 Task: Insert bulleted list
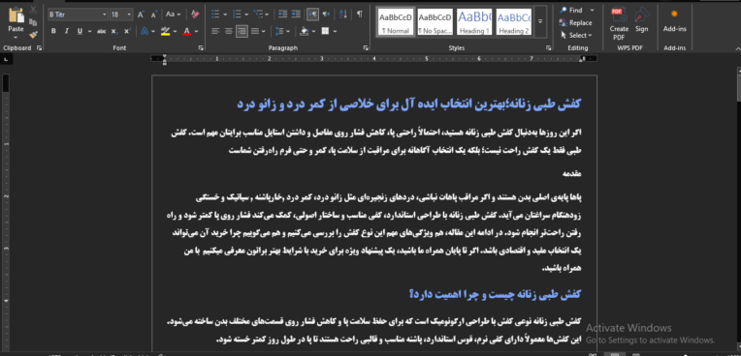(215, 15)
